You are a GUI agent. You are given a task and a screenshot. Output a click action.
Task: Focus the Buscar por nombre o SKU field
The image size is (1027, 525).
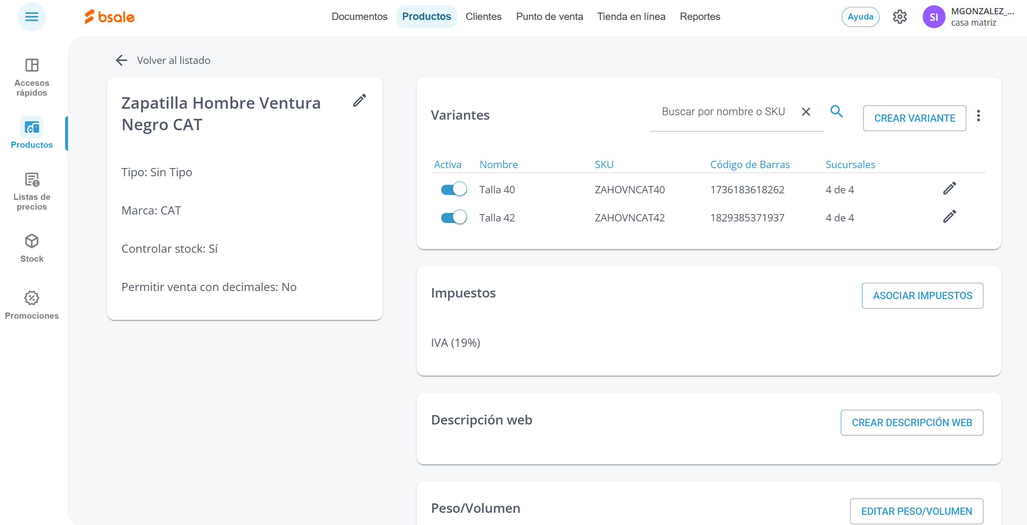723,112
